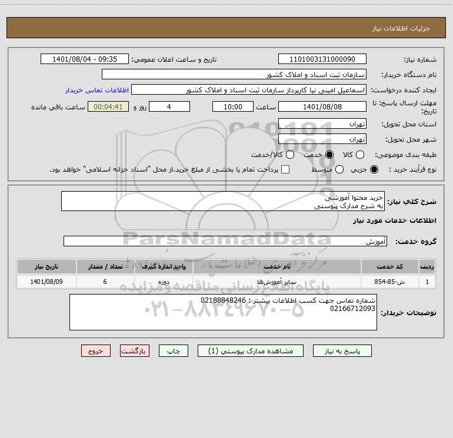Click the پاسخ به نیاز button
Viewport: 453px width, 438px height.
click(x=342, y=351)
